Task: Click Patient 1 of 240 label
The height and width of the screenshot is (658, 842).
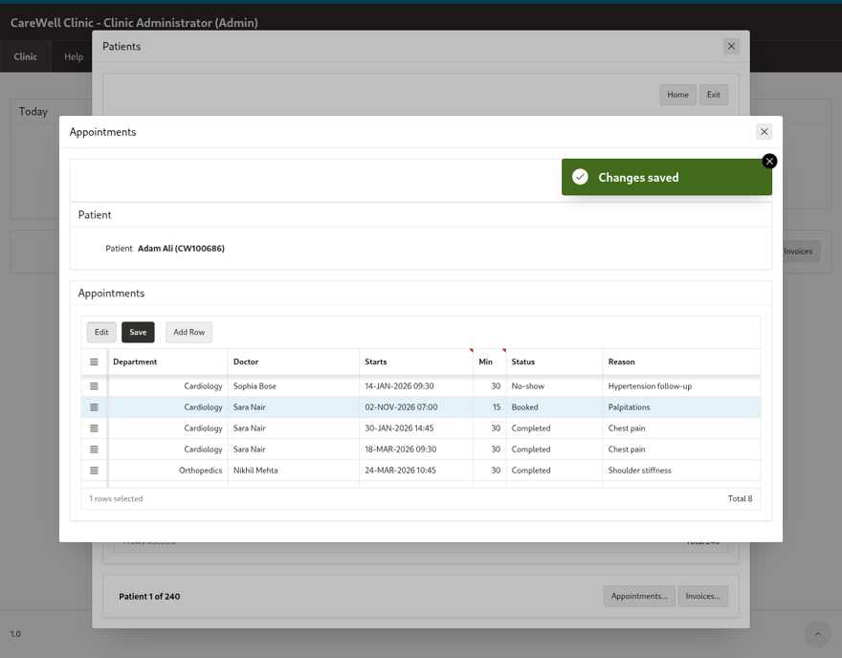Action: pyautogui.click(x=149, y=596)
